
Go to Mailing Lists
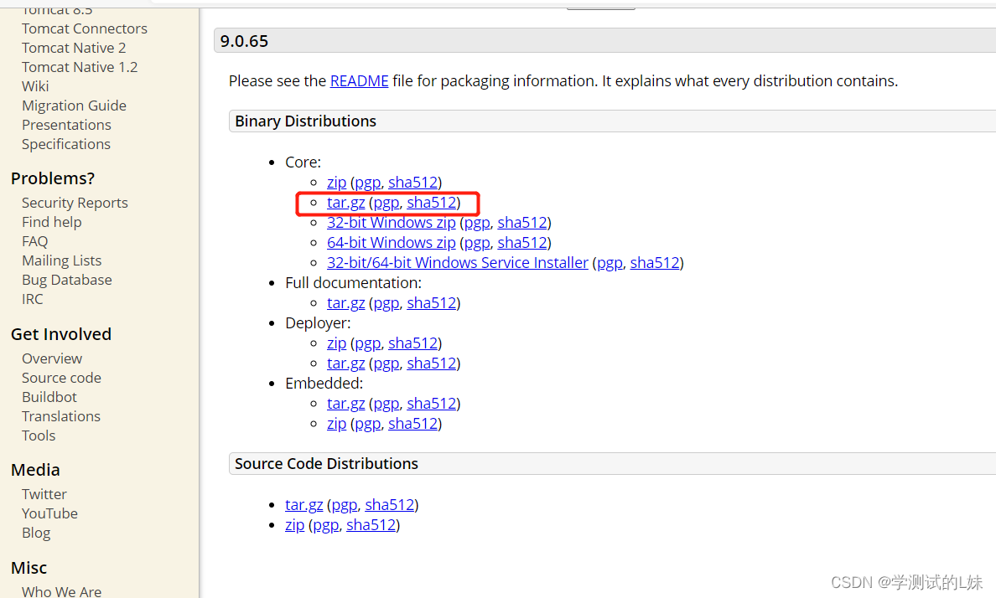coord(61,260)
